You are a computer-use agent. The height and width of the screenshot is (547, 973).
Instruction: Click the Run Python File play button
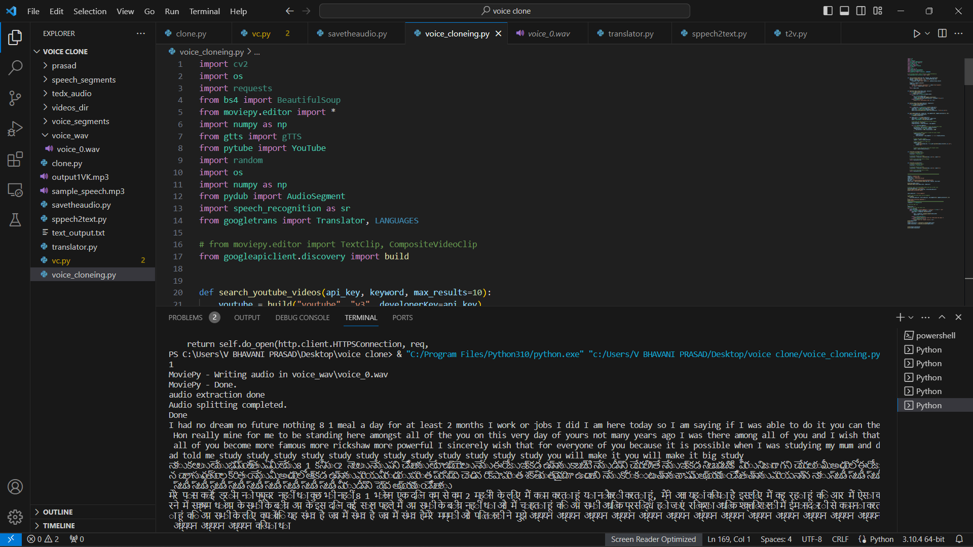tap(916, 33)
